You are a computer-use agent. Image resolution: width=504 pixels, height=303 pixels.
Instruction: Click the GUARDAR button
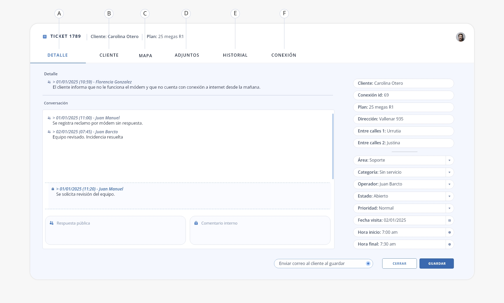click(437, 263)
